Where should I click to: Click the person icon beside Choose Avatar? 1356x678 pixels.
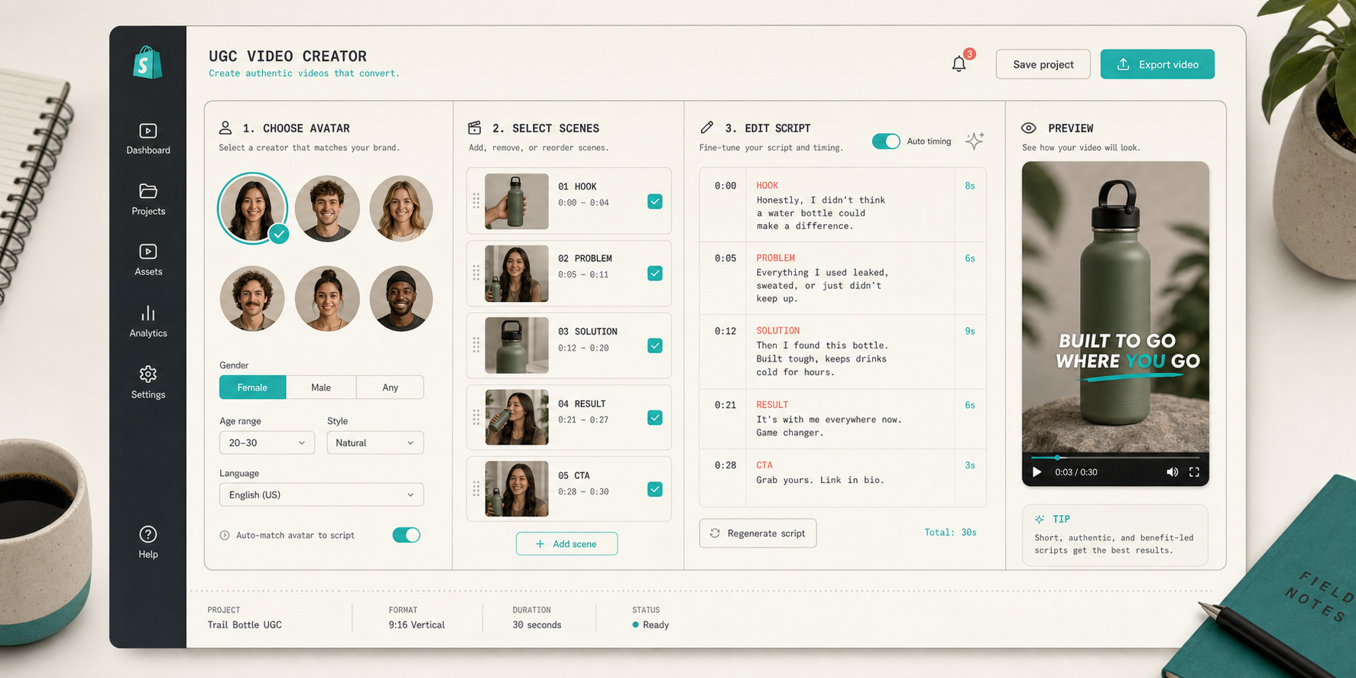pyautogui.click(x=225, y=128)
